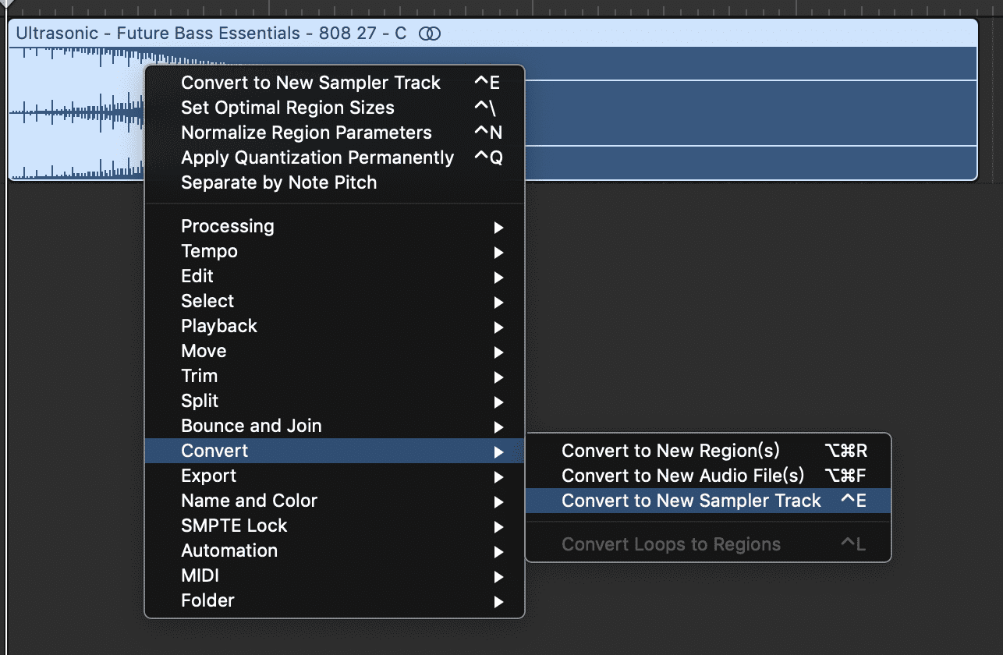Open the Tempo submenu

209,251
